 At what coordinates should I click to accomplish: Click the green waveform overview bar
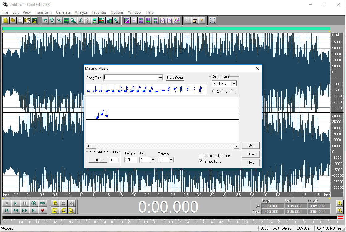coord(167,29)
